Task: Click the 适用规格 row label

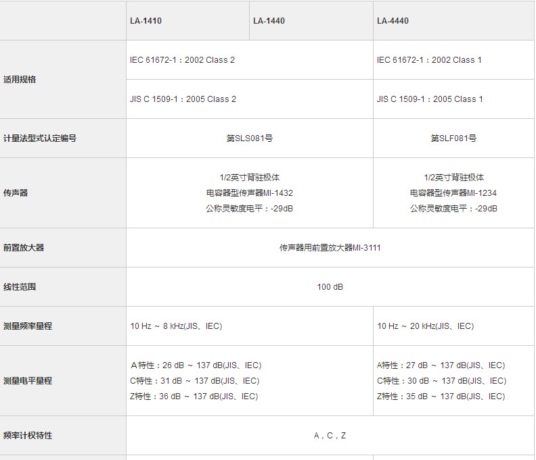Action: [x=20, y=80]
